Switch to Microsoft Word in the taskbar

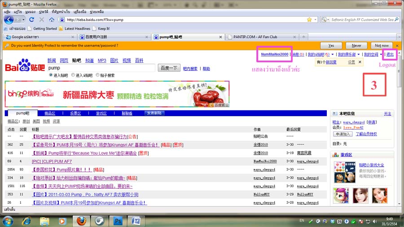(x=136, y=221)
